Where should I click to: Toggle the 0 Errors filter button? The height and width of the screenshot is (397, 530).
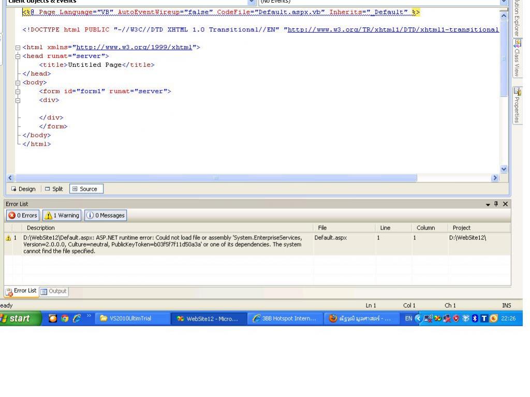click(23, 216)
